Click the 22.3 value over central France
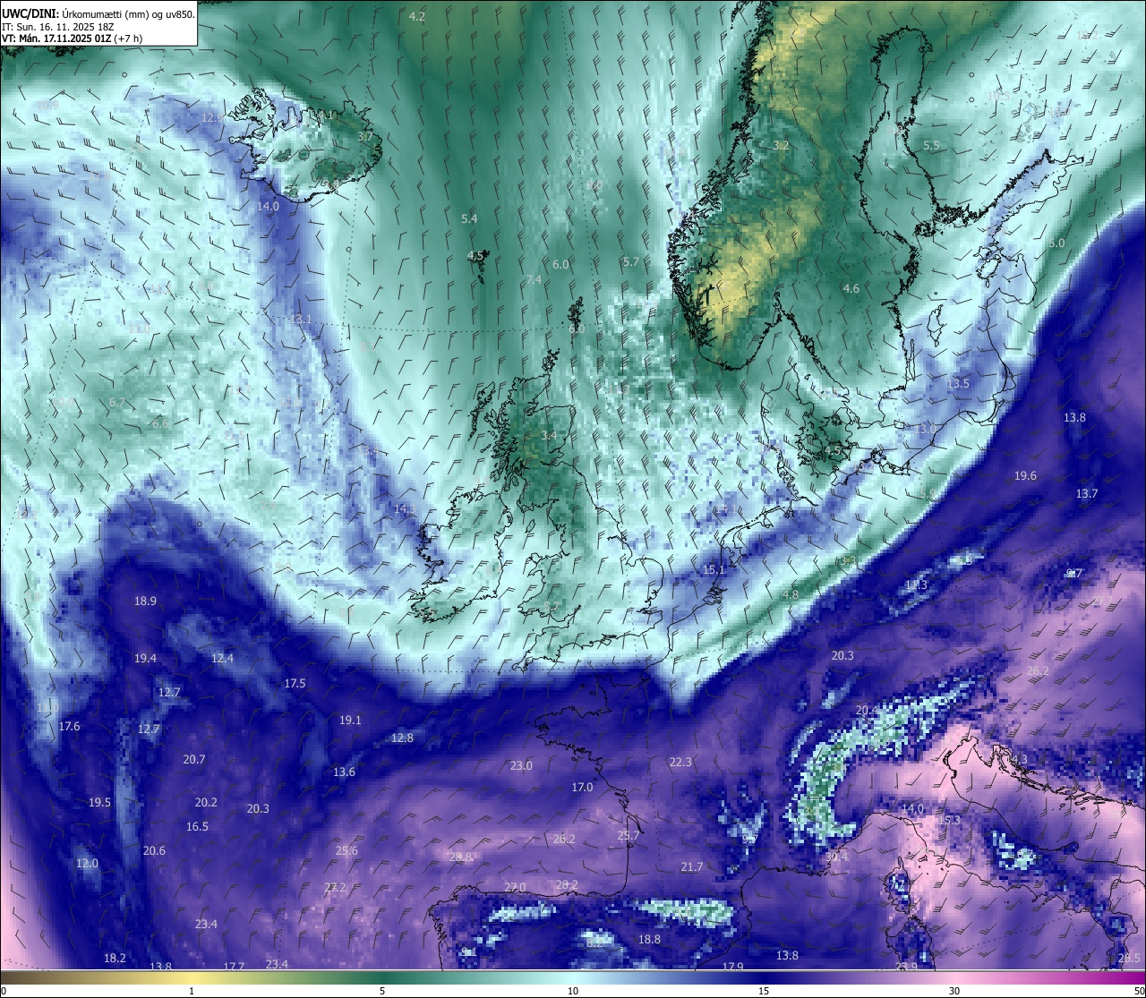This screenshot has width=1146, height=998. [680, 763]
